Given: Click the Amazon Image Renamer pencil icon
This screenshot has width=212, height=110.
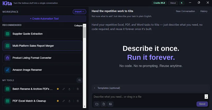Looking at the screenshot, I should point(8,70).
